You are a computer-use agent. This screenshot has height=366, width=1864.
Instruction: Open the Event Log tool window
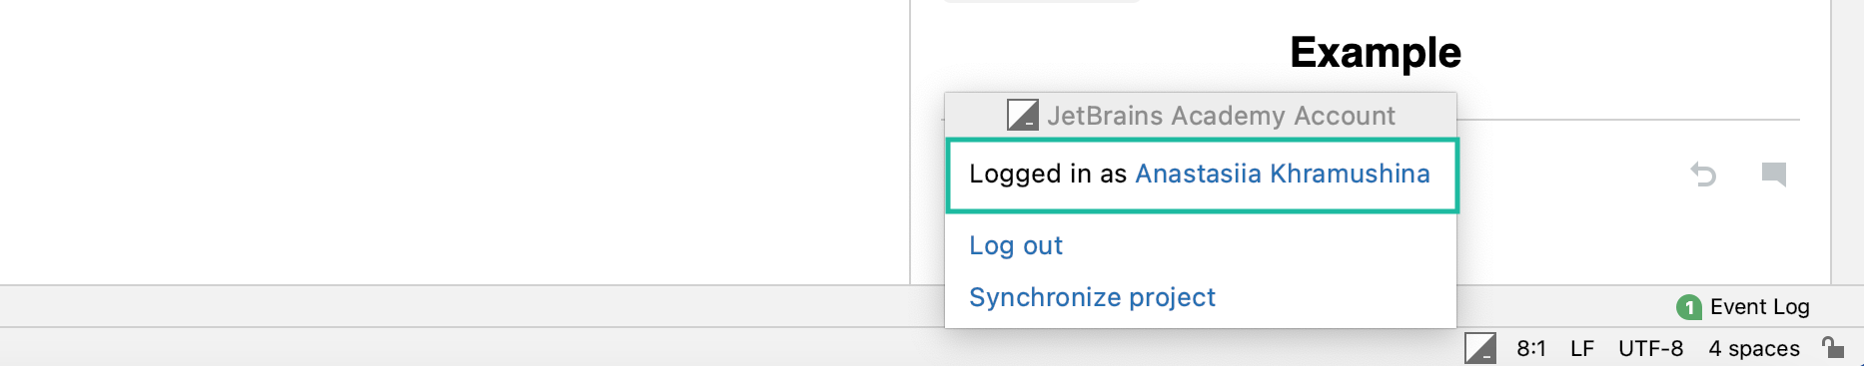(x=1759, y=307)
